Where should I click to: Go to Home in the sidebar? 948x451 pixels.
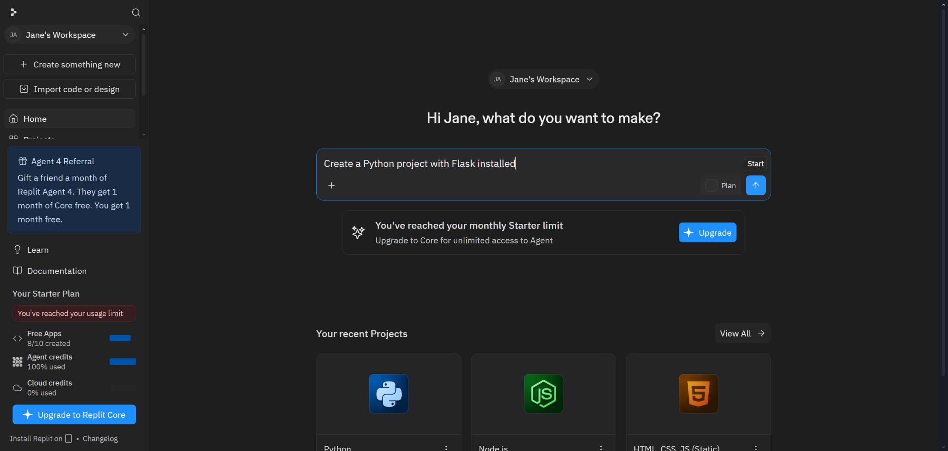click(35, 119)
